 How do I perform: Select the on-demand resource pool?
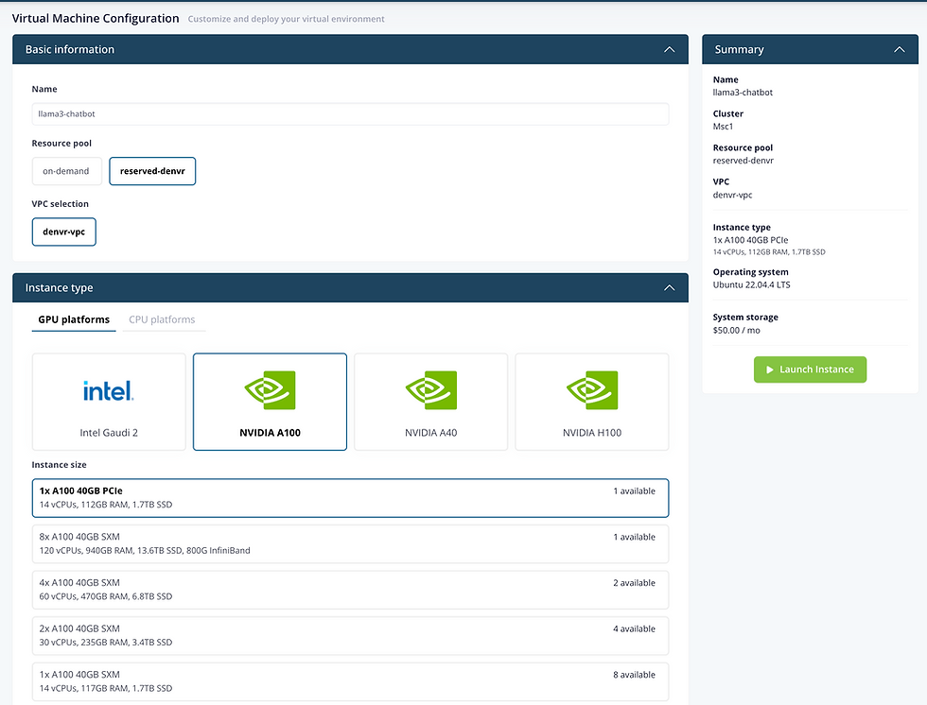[66, 171]
